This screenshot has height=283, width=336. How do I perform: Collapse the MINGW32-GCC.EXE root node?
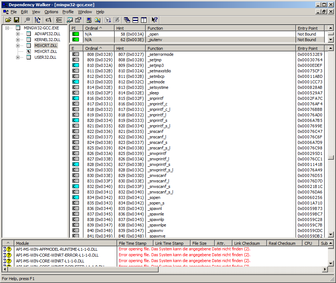pyautogui.click(x=7, y=28)
